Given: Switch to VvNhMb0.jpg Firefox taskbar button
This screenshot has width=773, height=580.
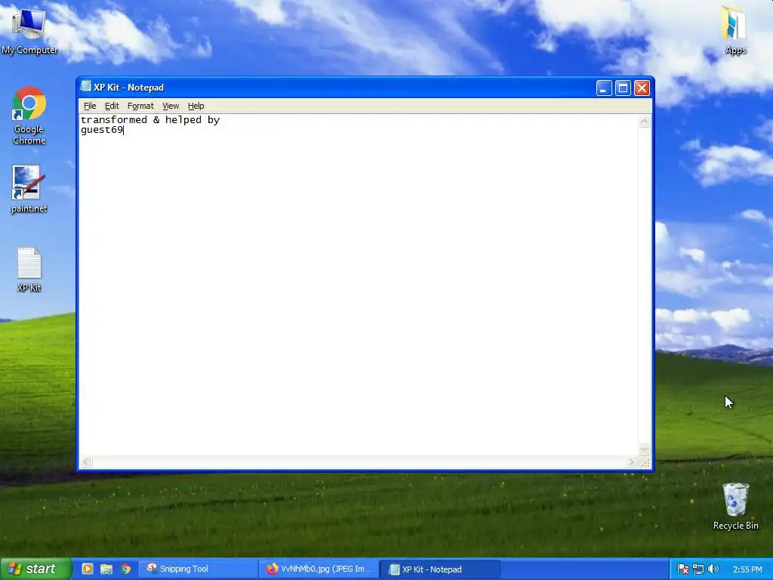Looking at the screenshot, I should [319, 569].
